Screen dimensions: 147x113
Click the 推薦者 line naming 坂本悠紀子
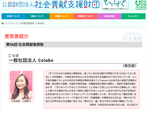pyautogui.click(x=113, y=105)
